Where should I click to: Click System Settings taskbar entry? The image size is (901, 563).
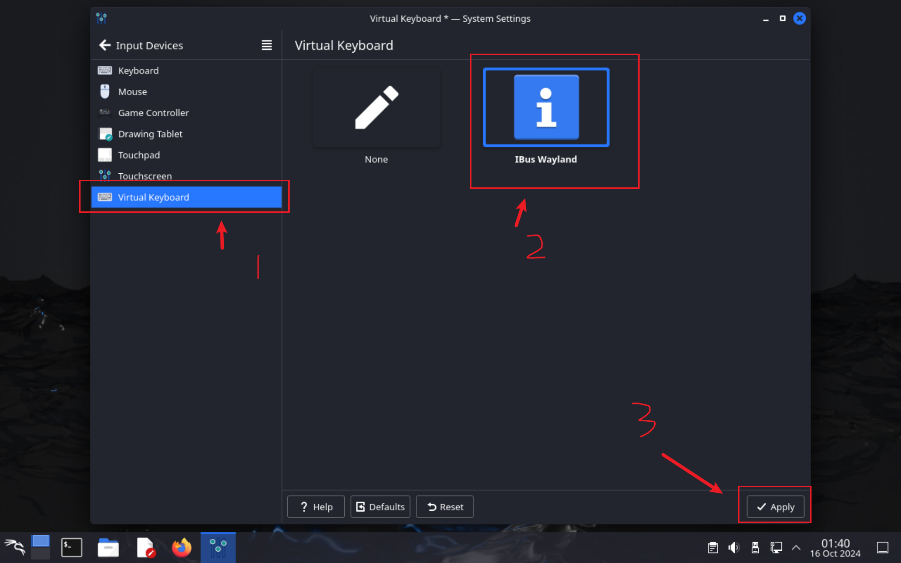[218, 547]
